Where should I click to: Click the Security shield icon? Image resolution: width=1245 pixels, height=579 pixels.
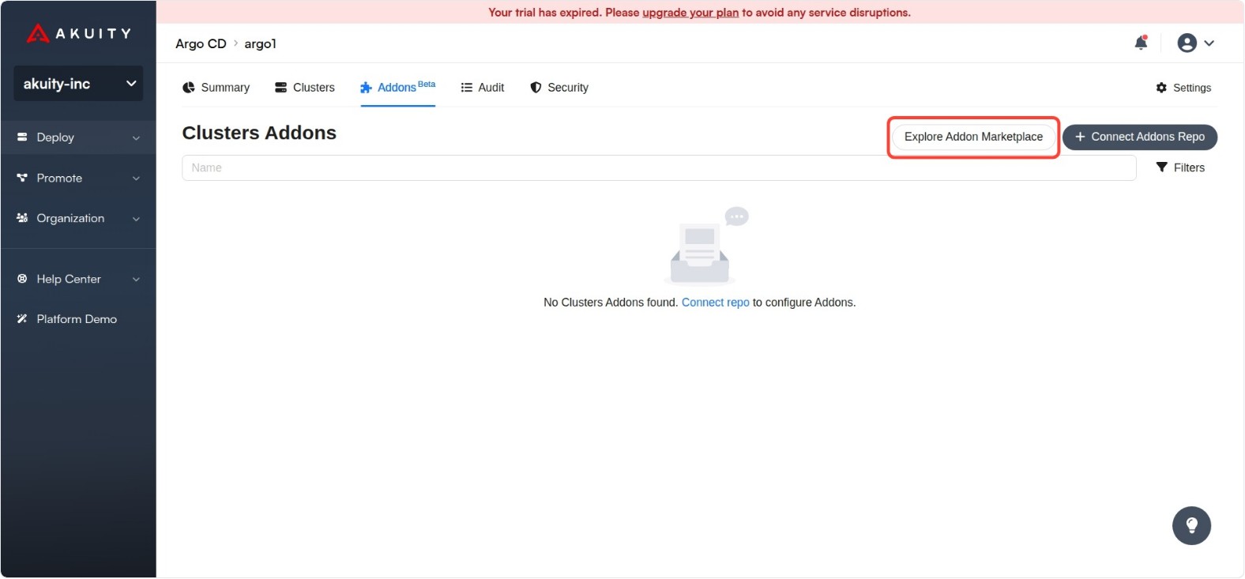[x=536, y=88]
